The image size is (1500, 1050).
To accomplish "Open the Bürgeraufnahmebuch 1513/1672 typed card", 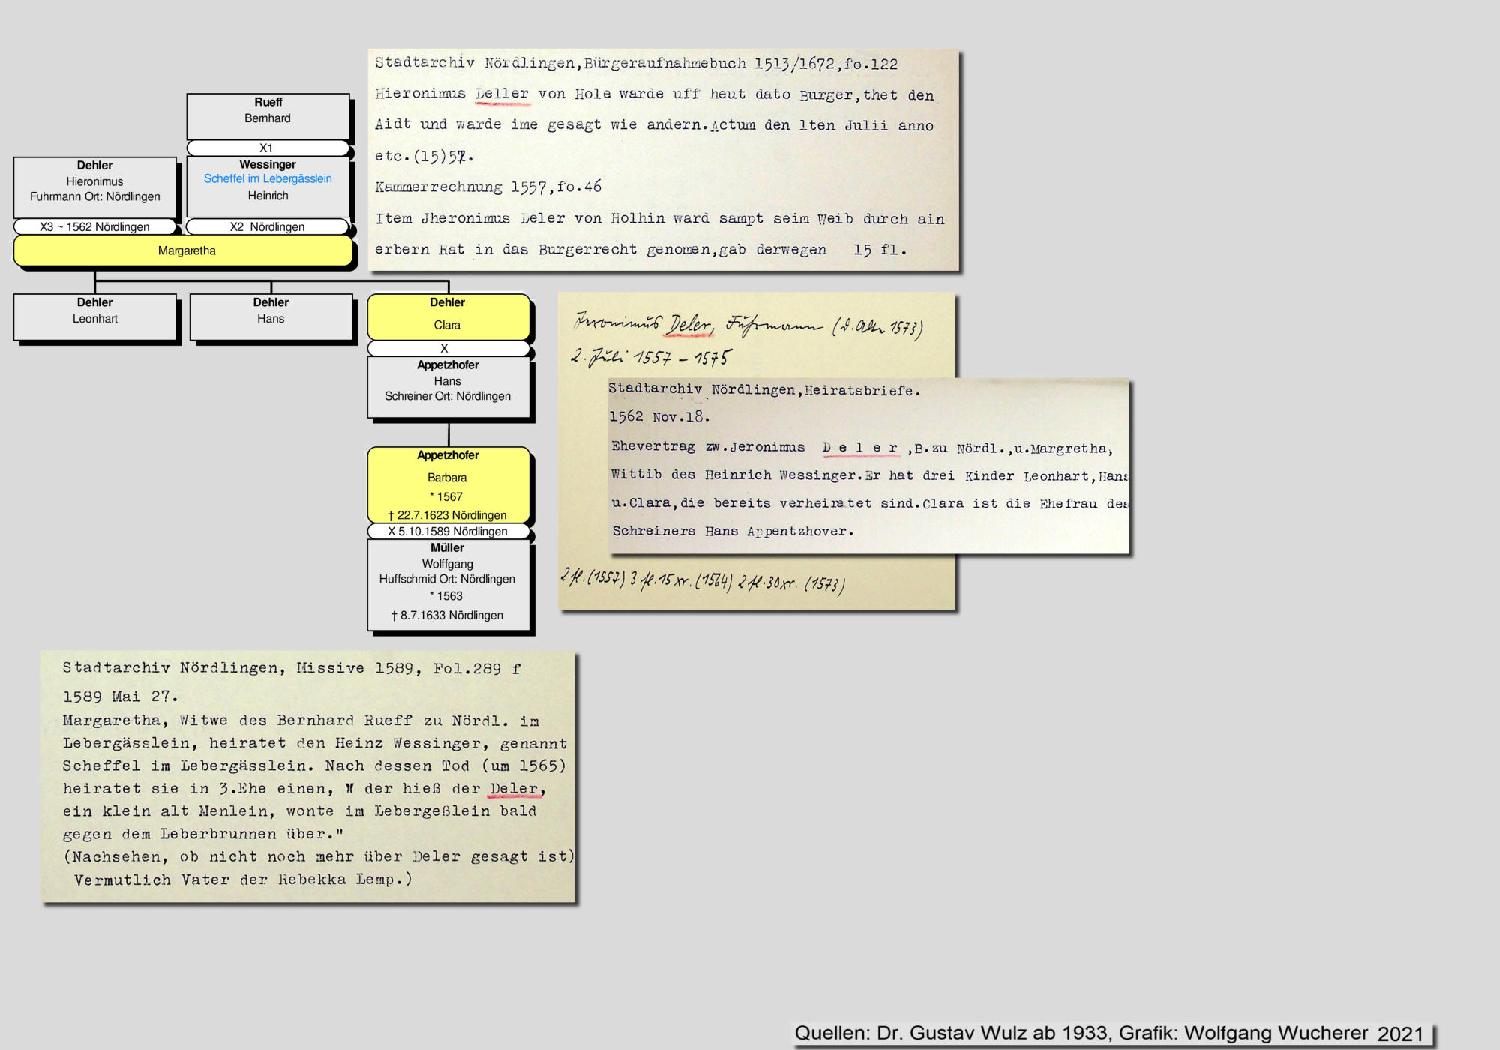I will click(x=663, y=159).
